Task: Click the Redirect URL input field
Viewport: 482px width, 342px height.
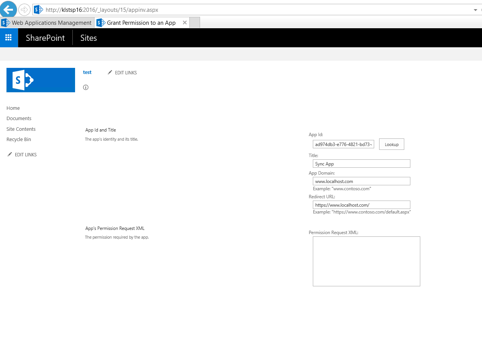Action: [362, 205]
